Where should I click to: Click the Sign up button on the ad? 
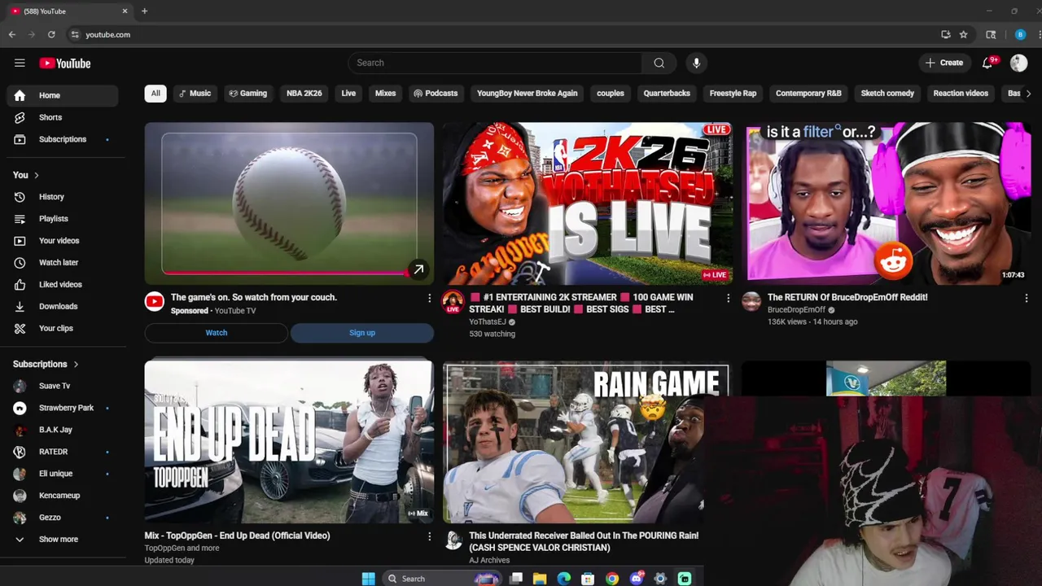click(362, 333)
